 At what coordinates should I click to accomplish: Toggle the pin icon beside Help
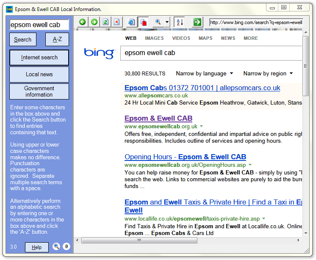(x=67, y=246)
